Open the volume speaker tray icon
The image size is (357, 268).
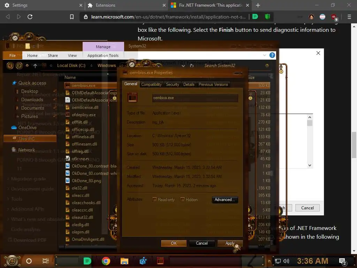coord(286,261)
